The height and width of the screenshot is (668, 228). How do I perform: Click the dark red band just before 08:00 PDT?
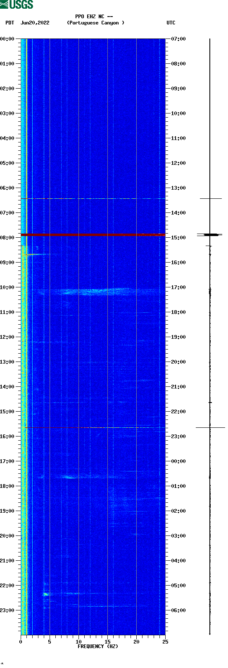point(93,235)
